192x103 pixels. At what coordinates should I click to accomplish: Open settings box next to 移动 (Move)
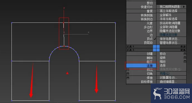[185, 54]
